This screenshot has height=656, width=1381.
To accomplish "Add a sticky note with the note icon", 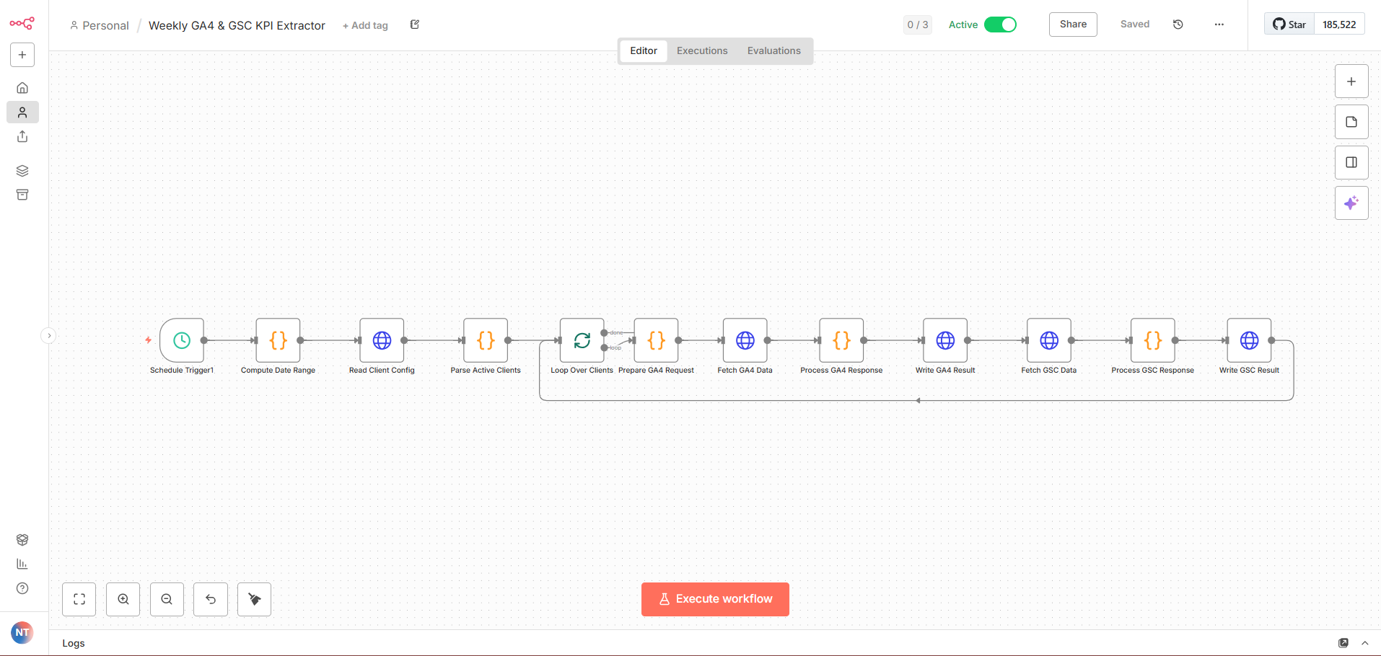I will [x=1351, y=122].
